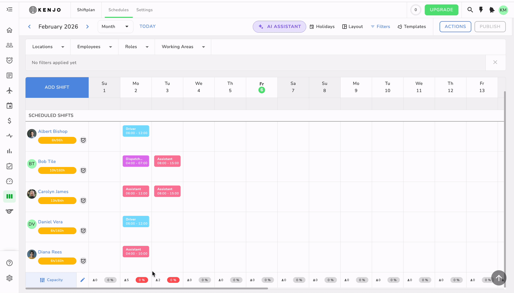Open the Settings gear sidebar icon

pos(9,278)
